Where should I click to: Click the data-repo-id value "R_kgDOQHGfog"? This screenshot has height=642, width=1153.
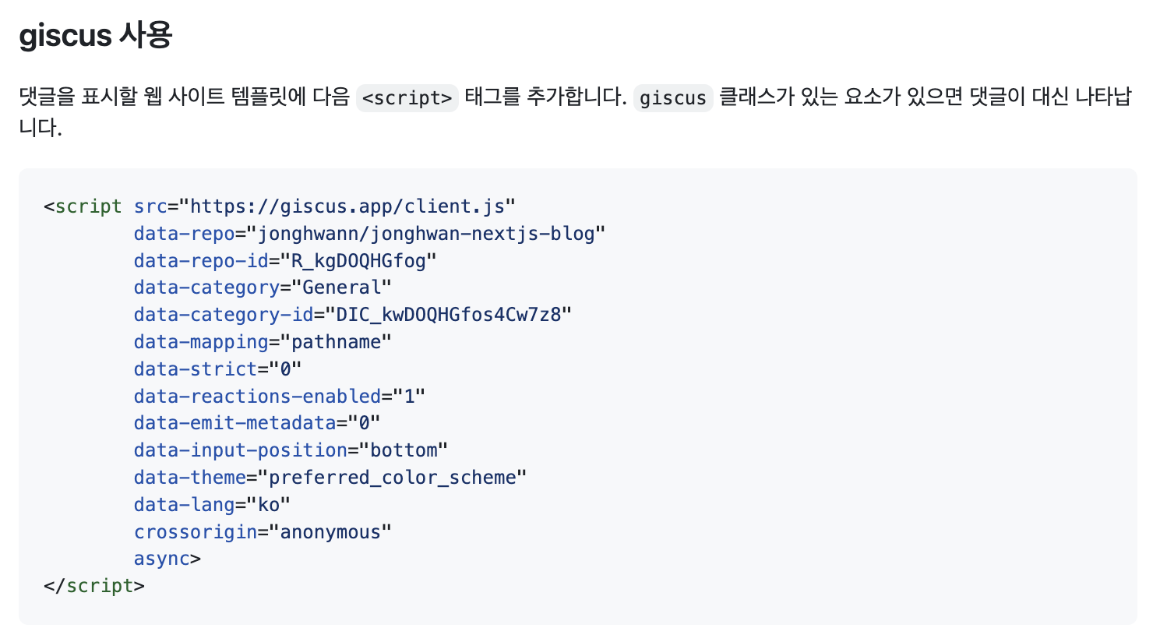pos(358,261)
